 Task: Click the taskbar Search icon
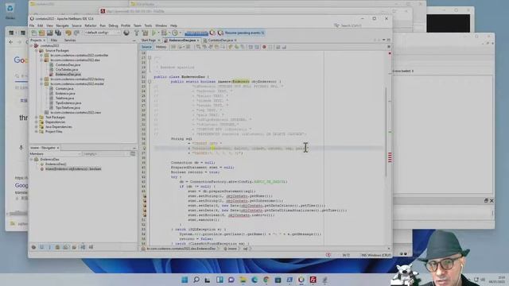[x=196, y=280]
